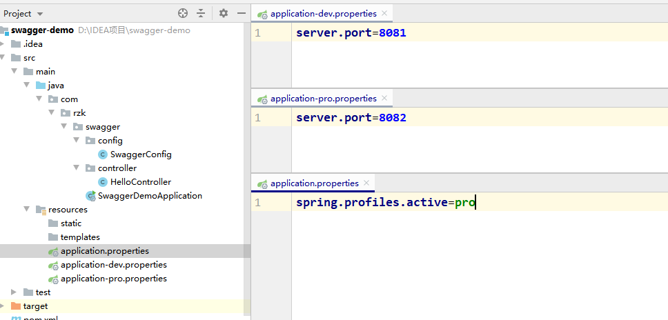
Task: Click line number 1 in application-pro.properties gutter
Action: (257, 117)
